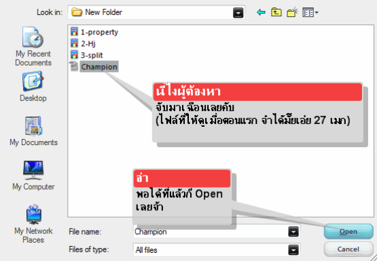Click the 2-Hj file icon
The image size is (377, 261).
click(x=74, y=43)
